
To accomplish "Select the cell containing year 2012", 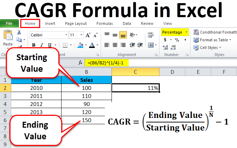I will point(36,104).
